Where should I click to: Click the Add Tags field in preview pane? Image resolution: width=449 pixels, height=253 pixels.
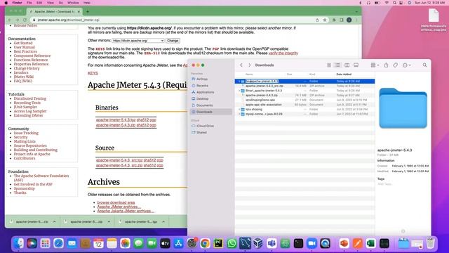385,184
